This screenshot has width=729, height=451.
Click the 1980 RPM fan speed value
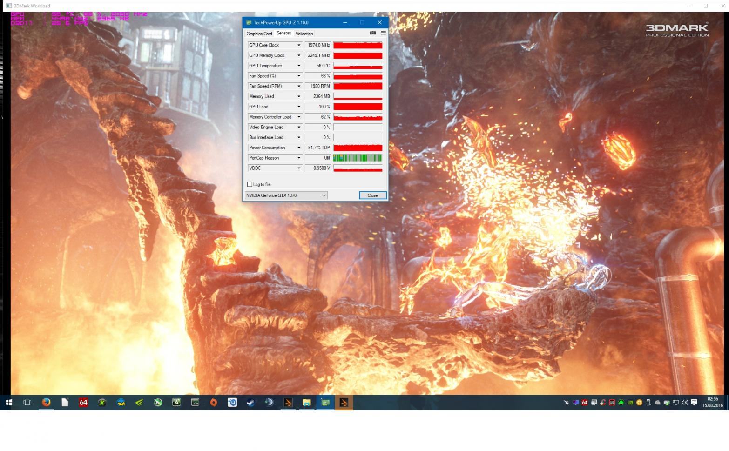[x=318, y=86]
